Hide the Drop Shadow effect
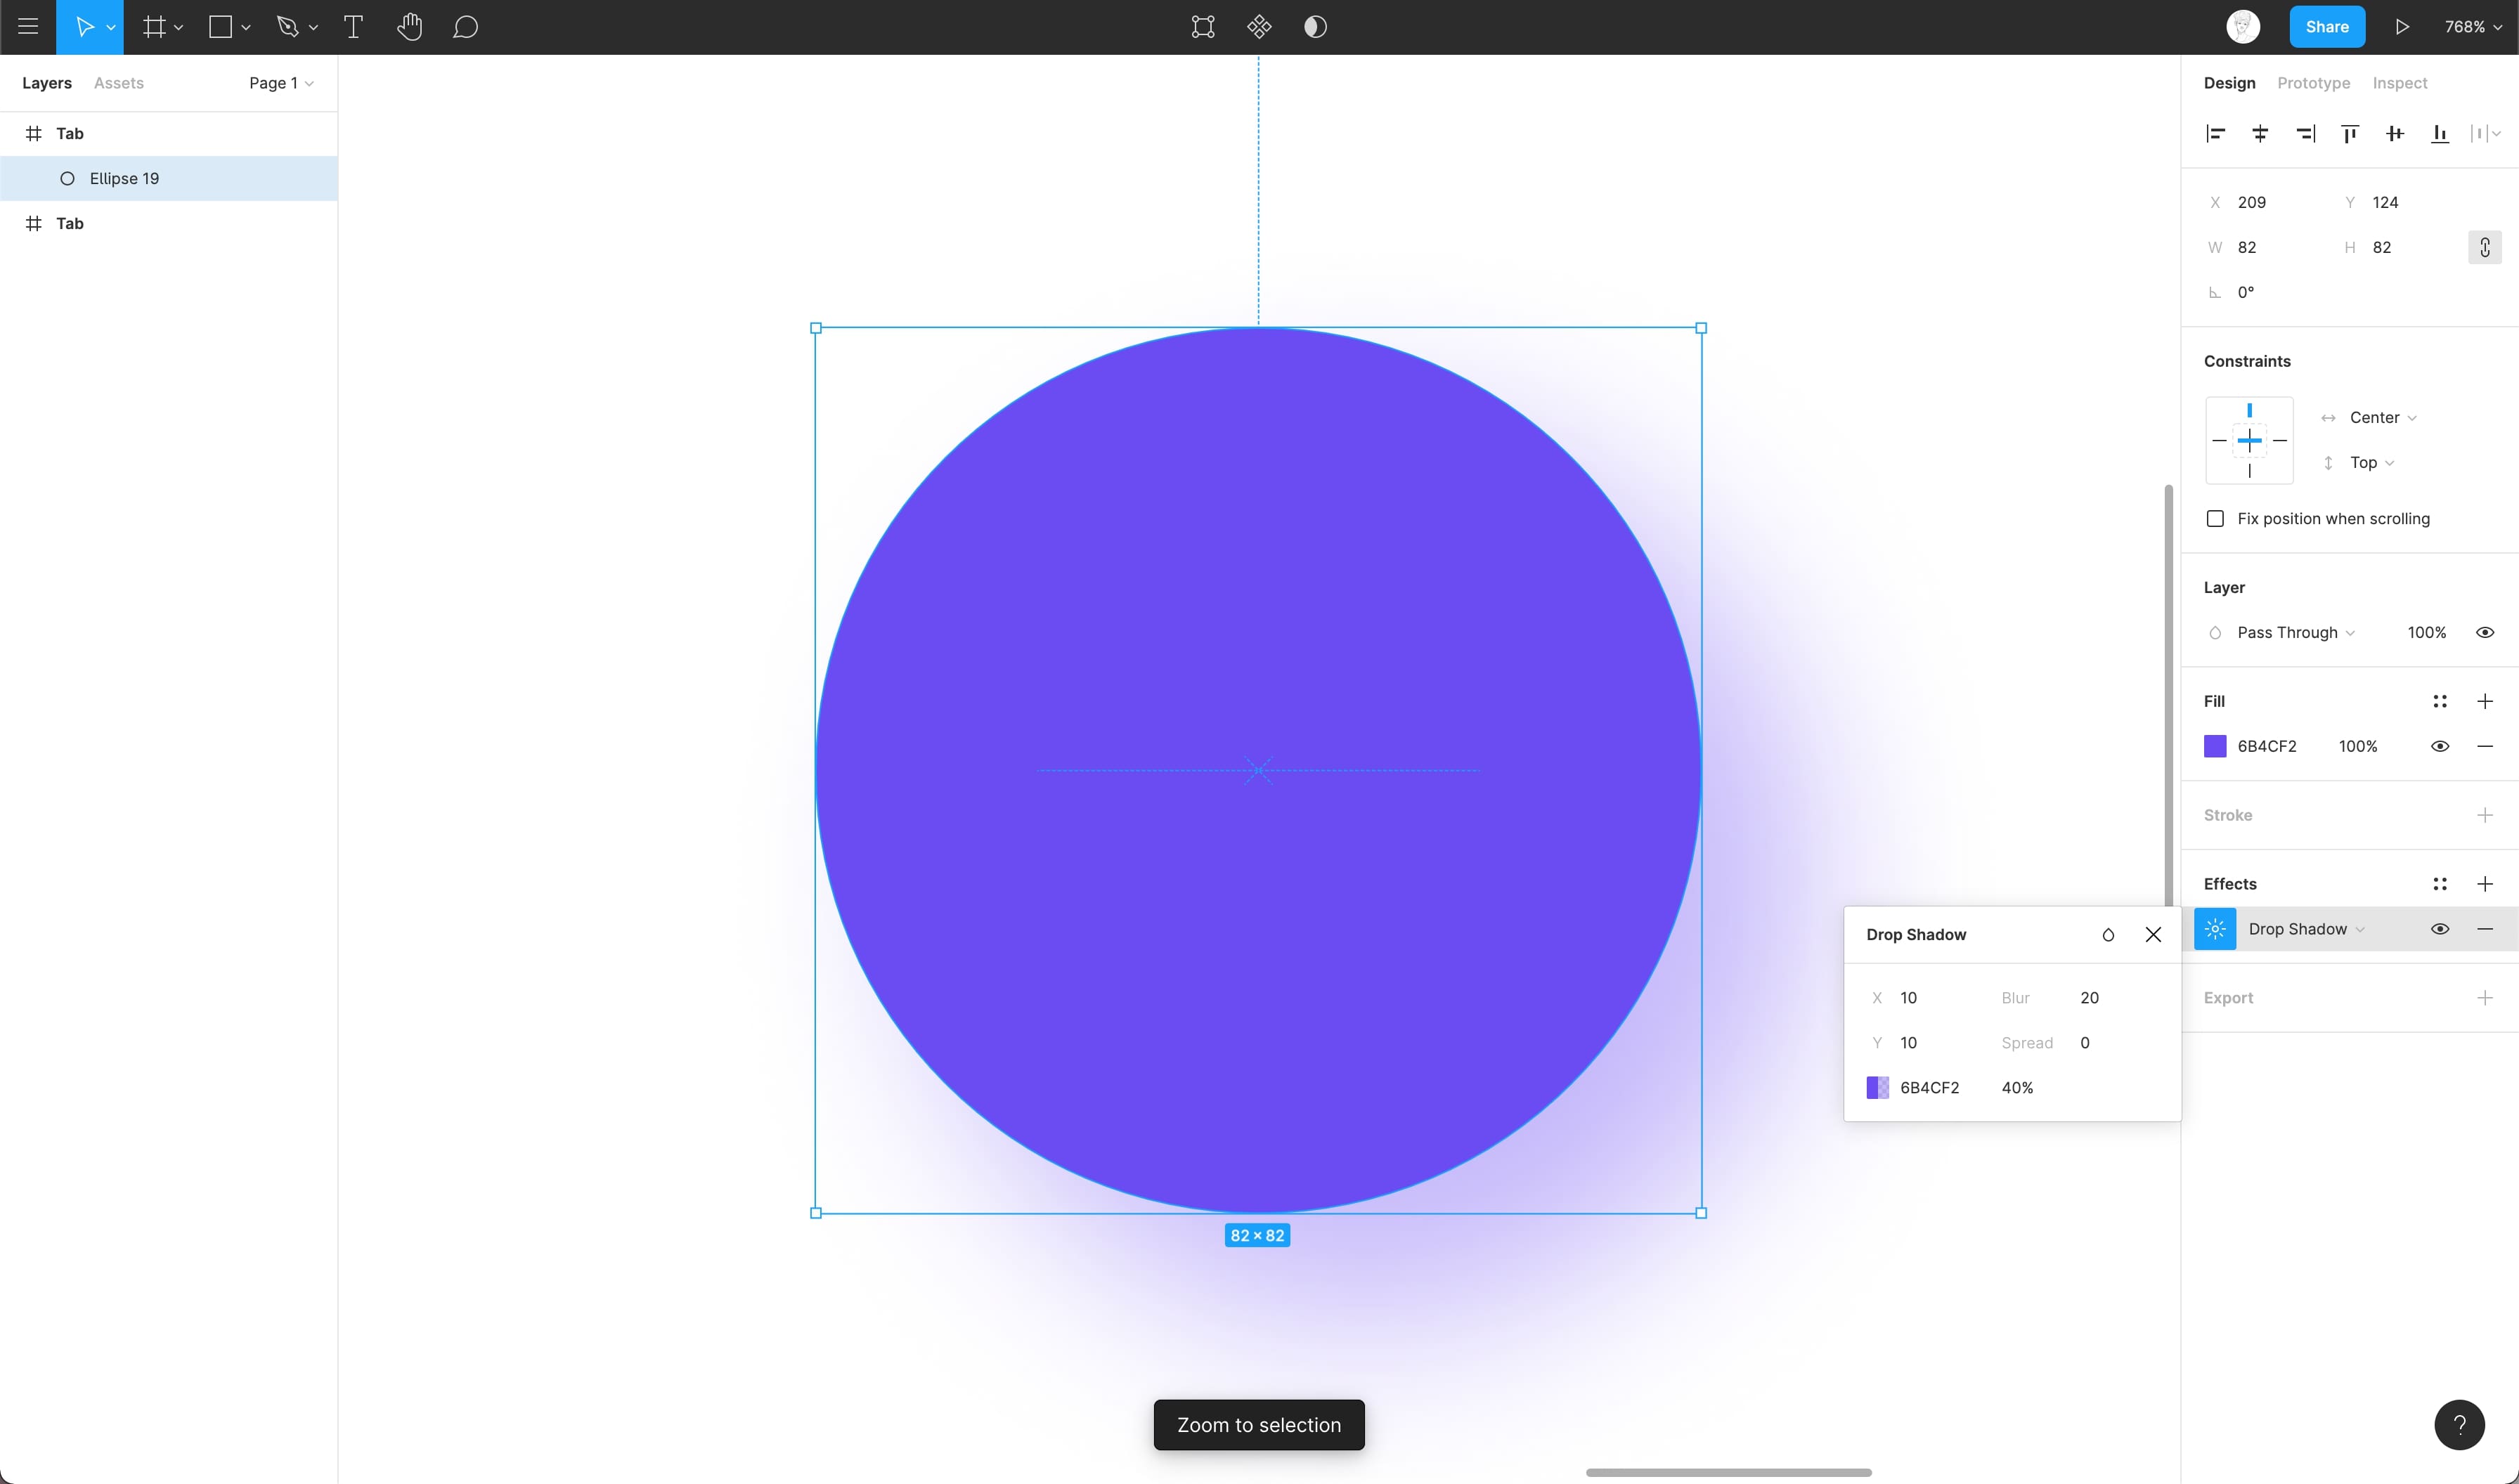Viewport: 2519px width, 1484px height. point(2440,929)
